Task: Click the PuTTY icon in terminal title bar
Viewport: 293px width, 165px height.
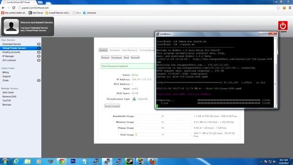Action: click(157, 34)
